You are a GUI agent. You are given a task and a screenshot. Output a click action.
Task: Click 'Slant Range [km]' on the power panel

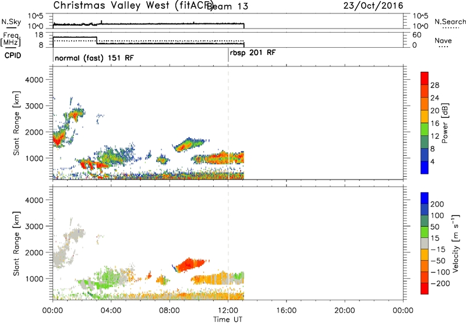pos(16,123)
